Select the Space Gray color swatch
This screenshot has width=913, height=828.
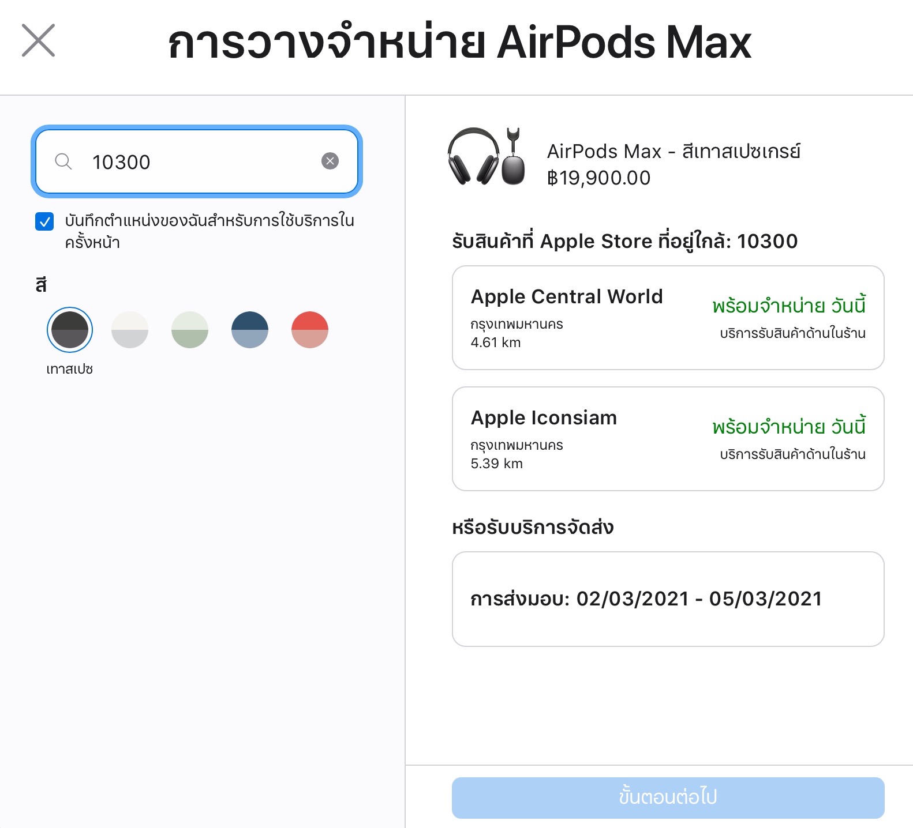(70, 330)
